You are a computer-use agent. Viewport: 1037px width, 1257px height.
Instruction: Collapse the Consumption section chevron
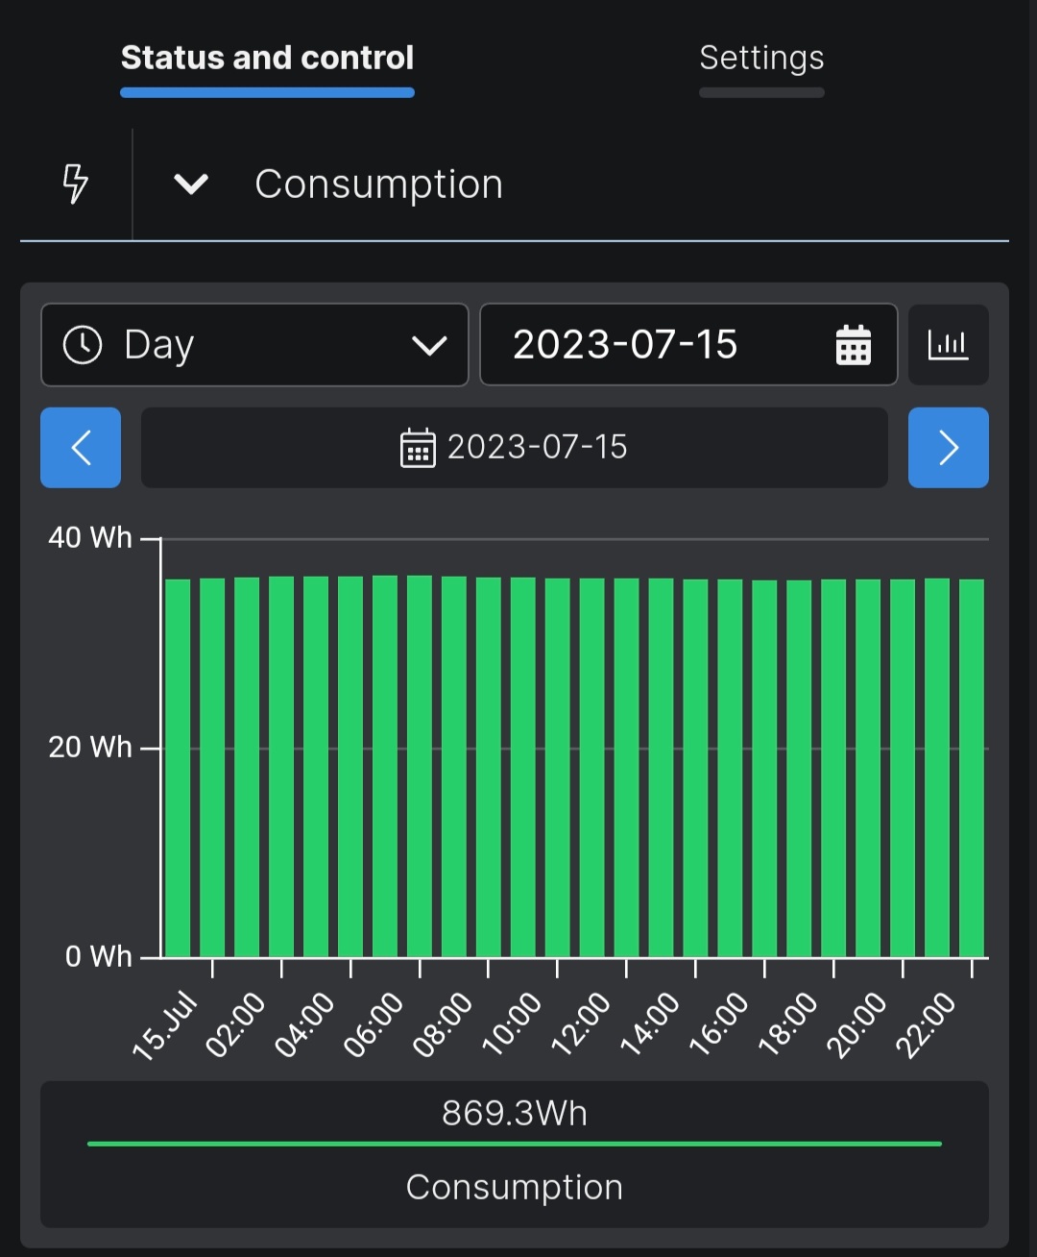coord(191,184)
